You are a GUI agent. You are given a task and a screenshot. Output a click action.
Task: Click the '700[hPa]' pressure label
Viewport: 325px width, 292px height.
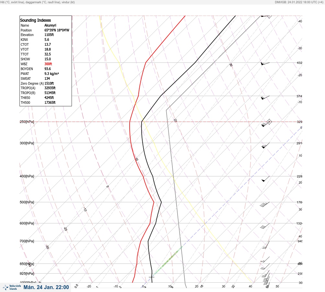(27, 241)
